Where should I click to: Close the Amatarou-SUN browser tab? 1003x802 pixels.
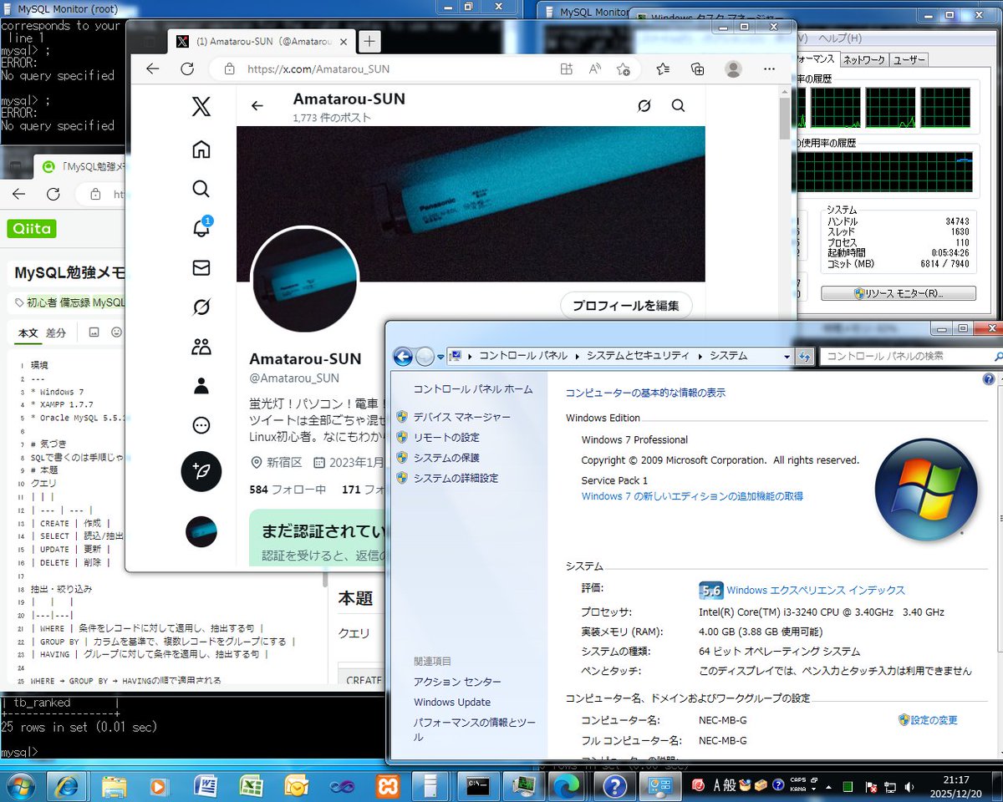[x=342, y=42]
